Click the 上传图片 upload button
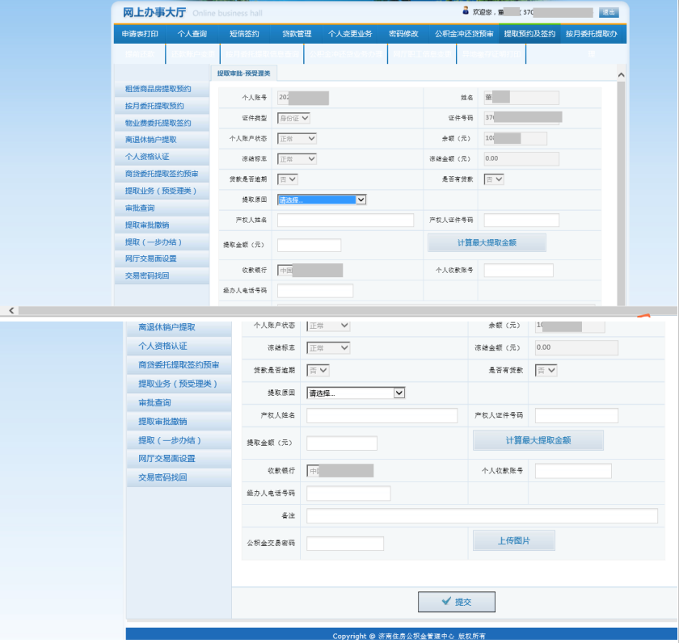This screenshot has height=643, width=679. pos(513,540)
